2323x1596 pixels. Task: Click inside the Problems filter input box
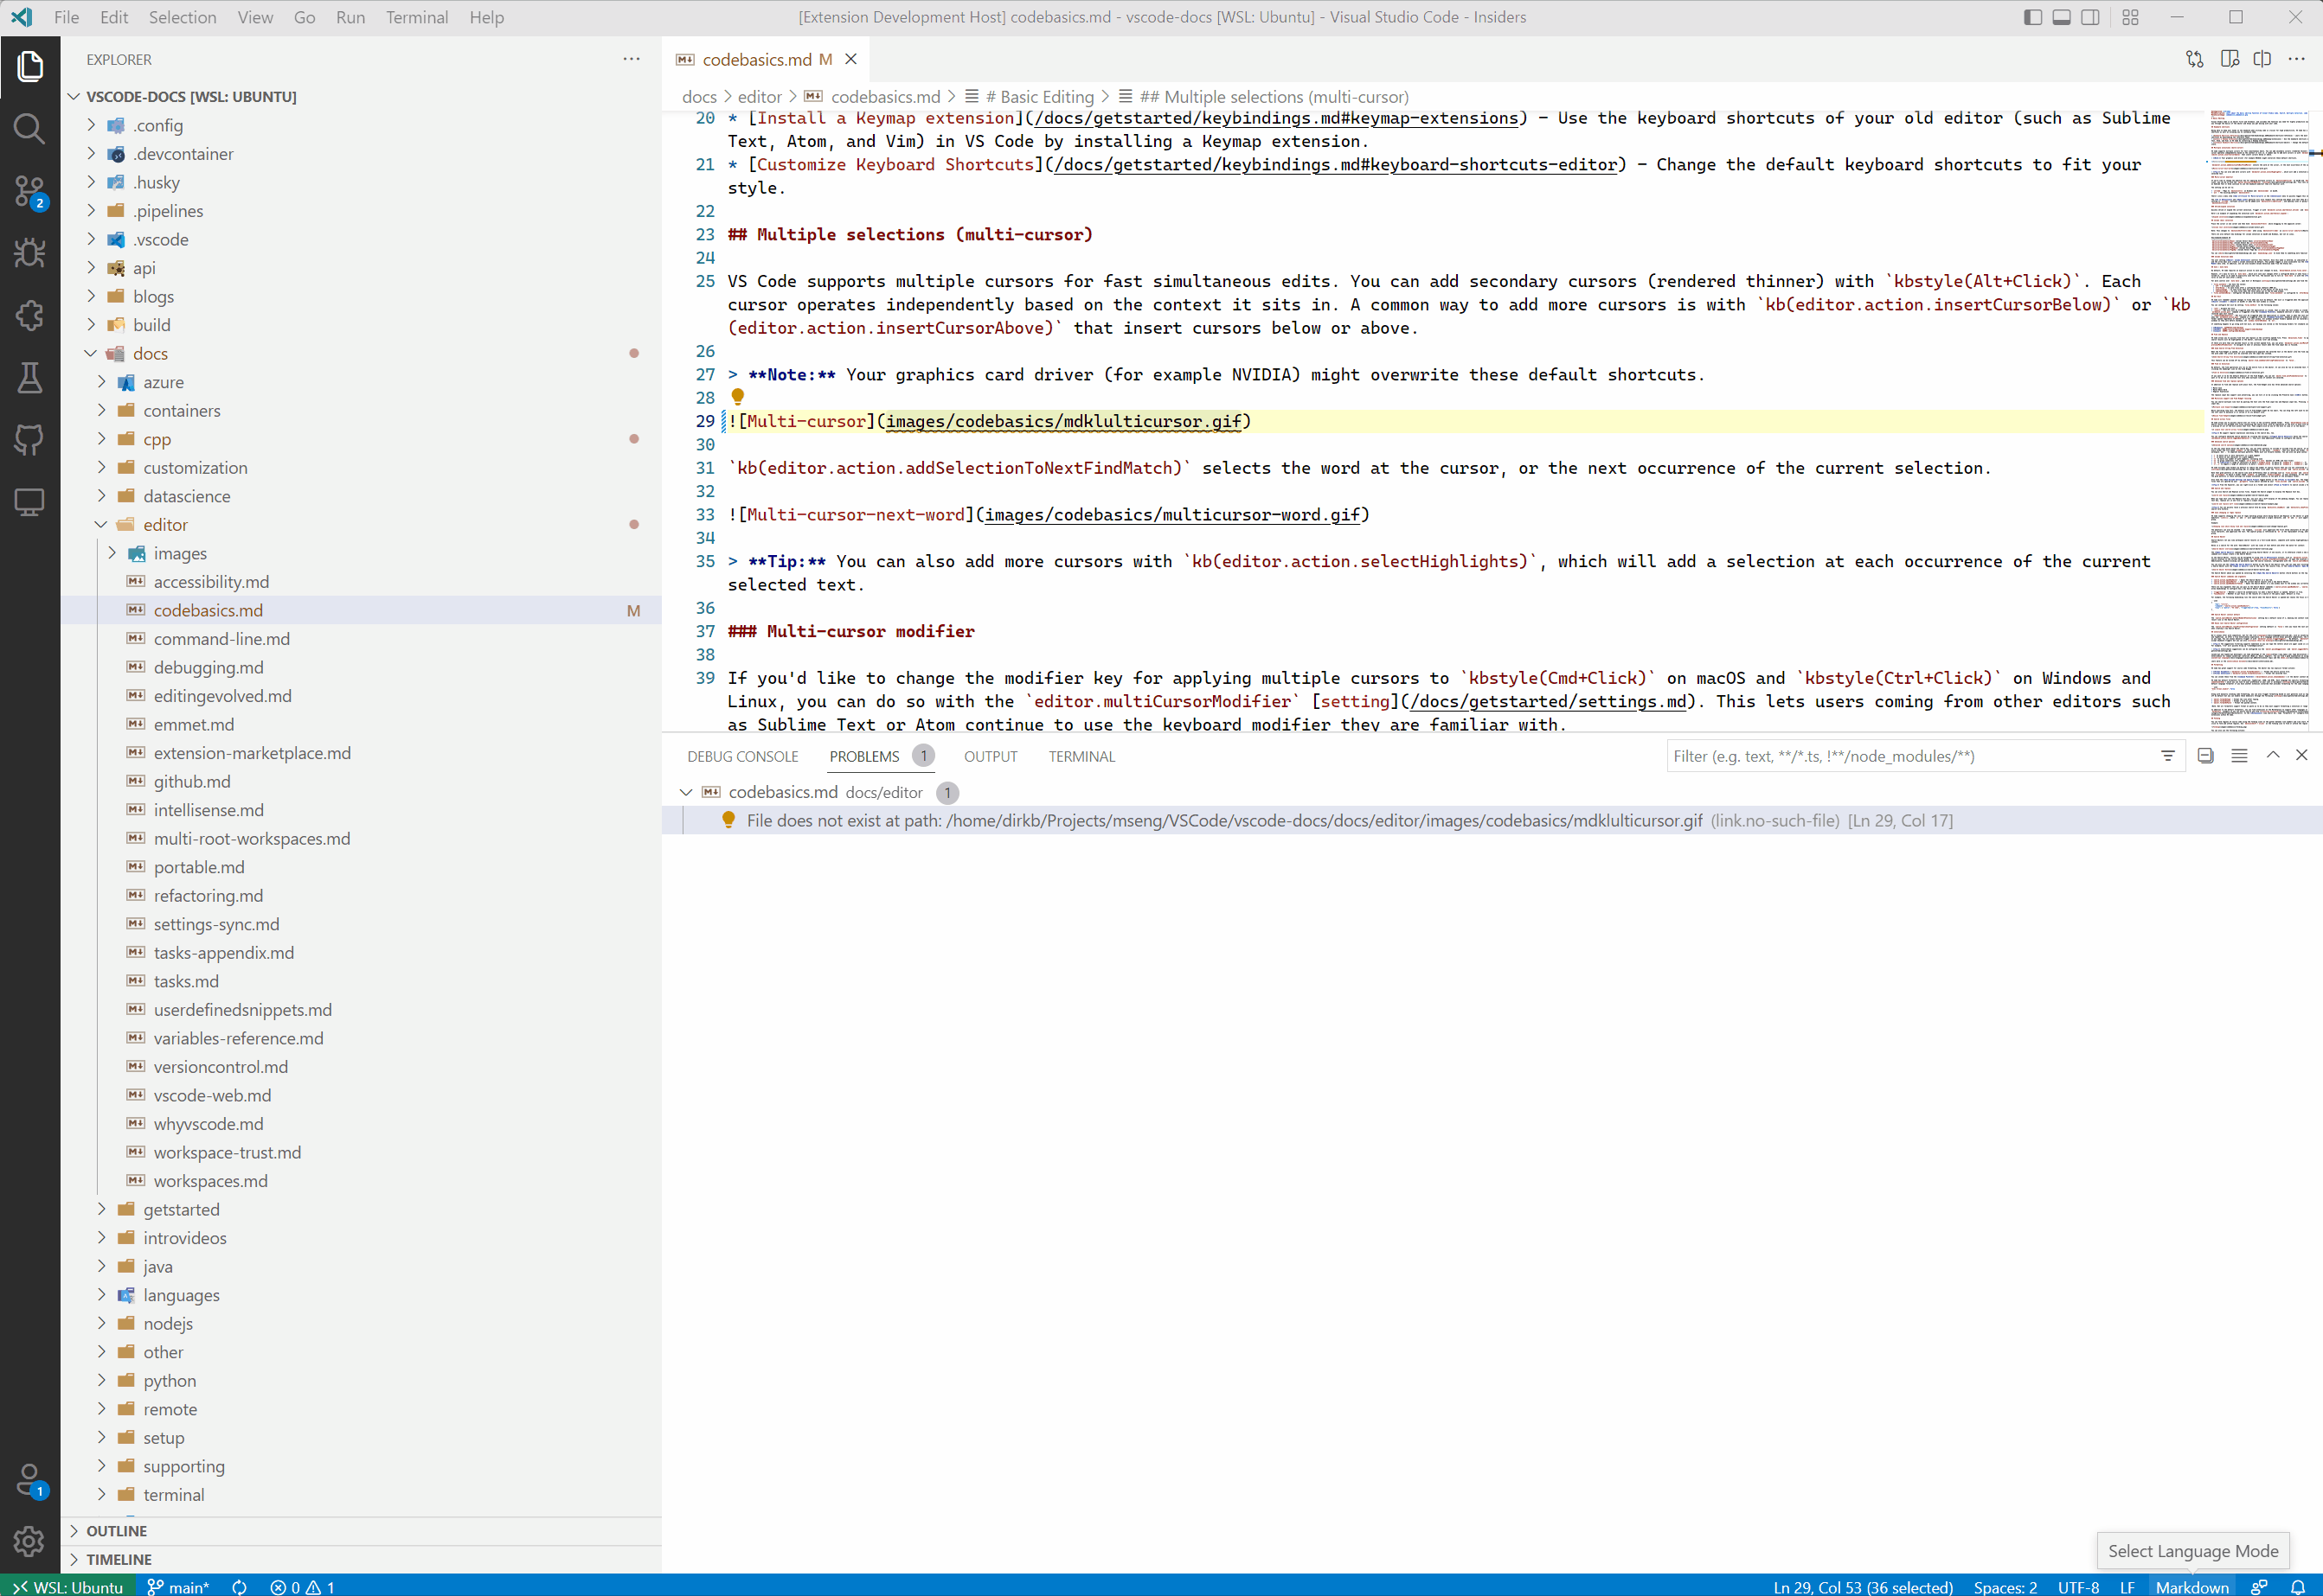(x=1901, y=756)
